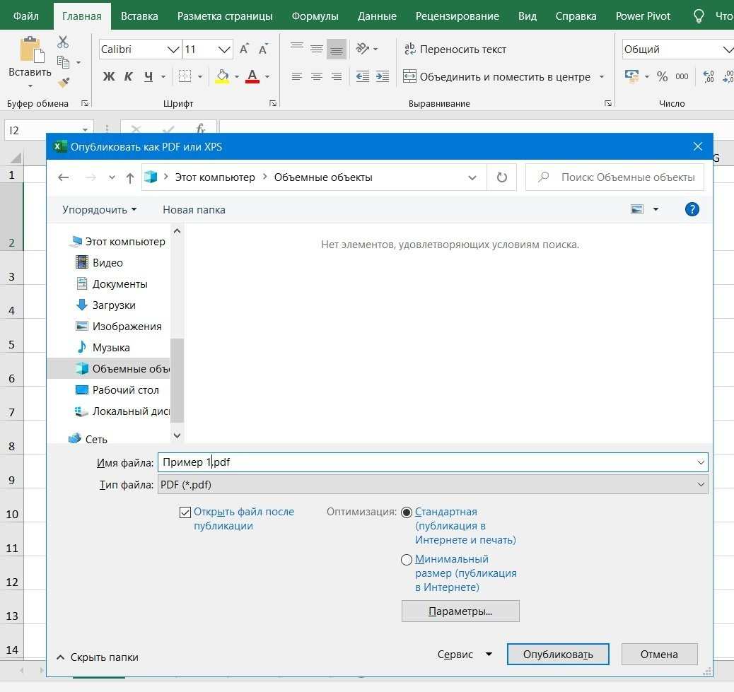Screen dimensions: 734x692
Task: Apply percent number format
Action: [663, 76]
